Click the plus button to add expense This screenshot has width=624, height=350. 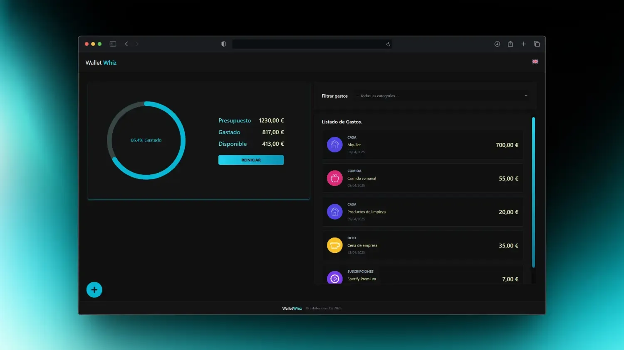click(94, 290)
